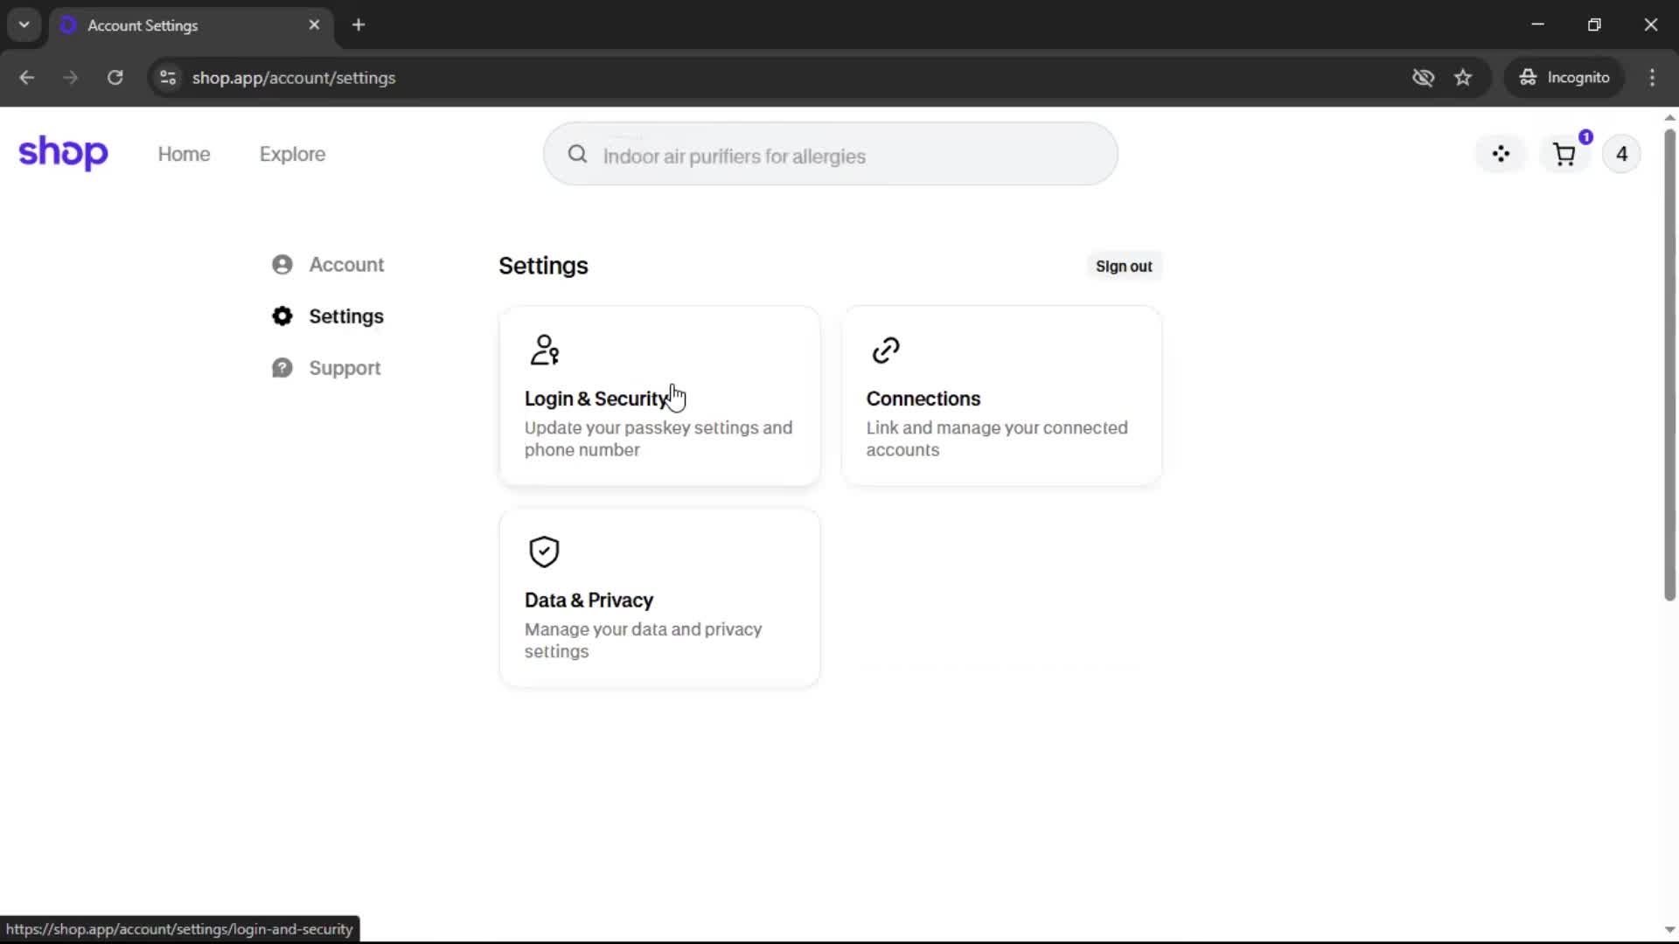Click the Data & Privacy shield icon
1679x944 pixels.
(x=544, y=552)
